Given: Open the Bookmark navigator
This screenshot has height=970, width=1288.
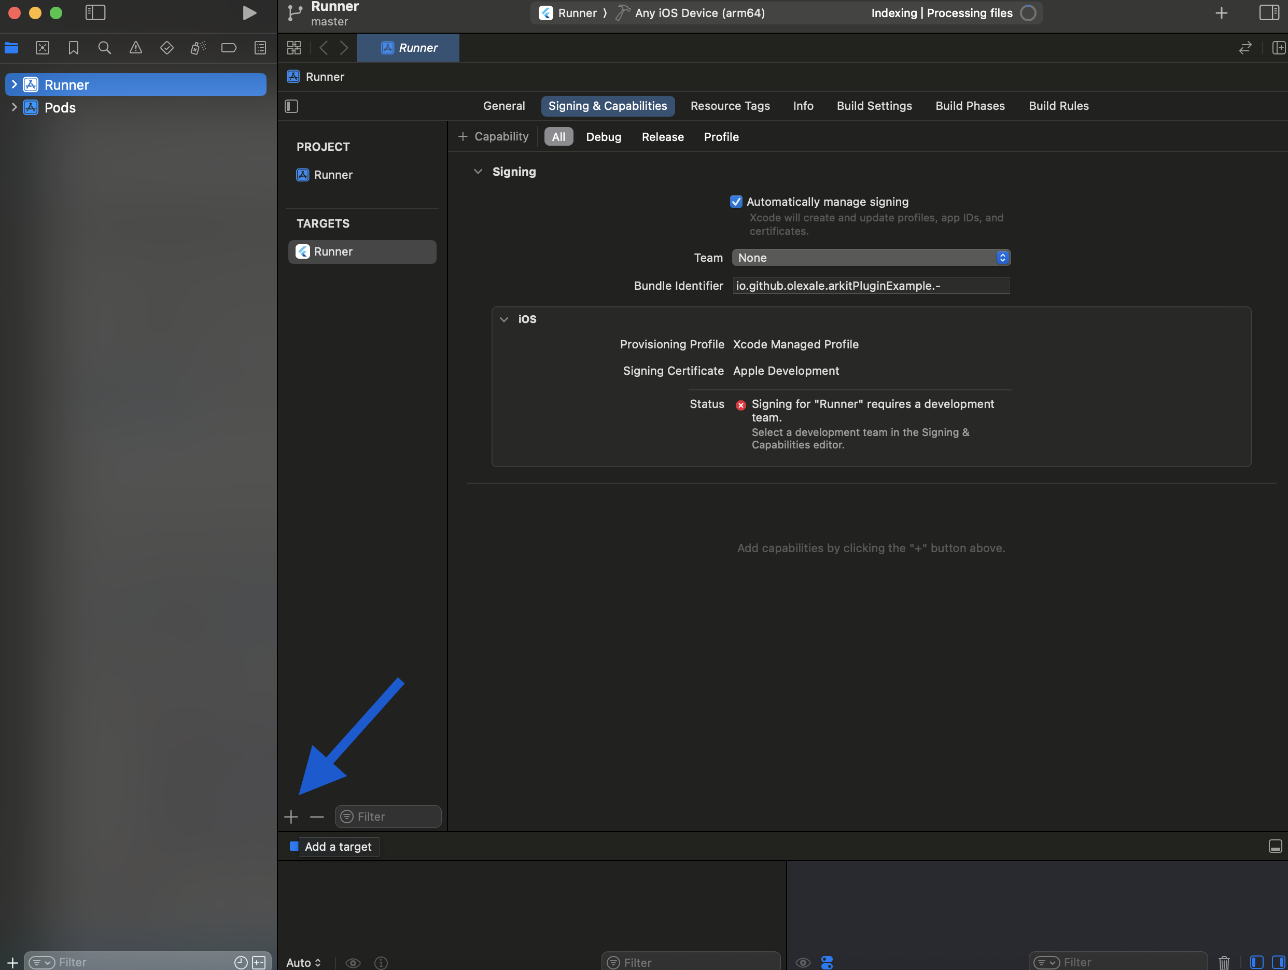Looking at the screenshot, I should pos(73,48).
